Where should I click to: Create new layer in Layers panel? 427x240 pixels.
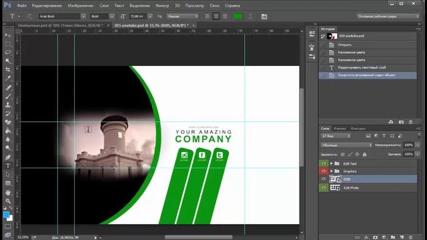pos(402,237)
